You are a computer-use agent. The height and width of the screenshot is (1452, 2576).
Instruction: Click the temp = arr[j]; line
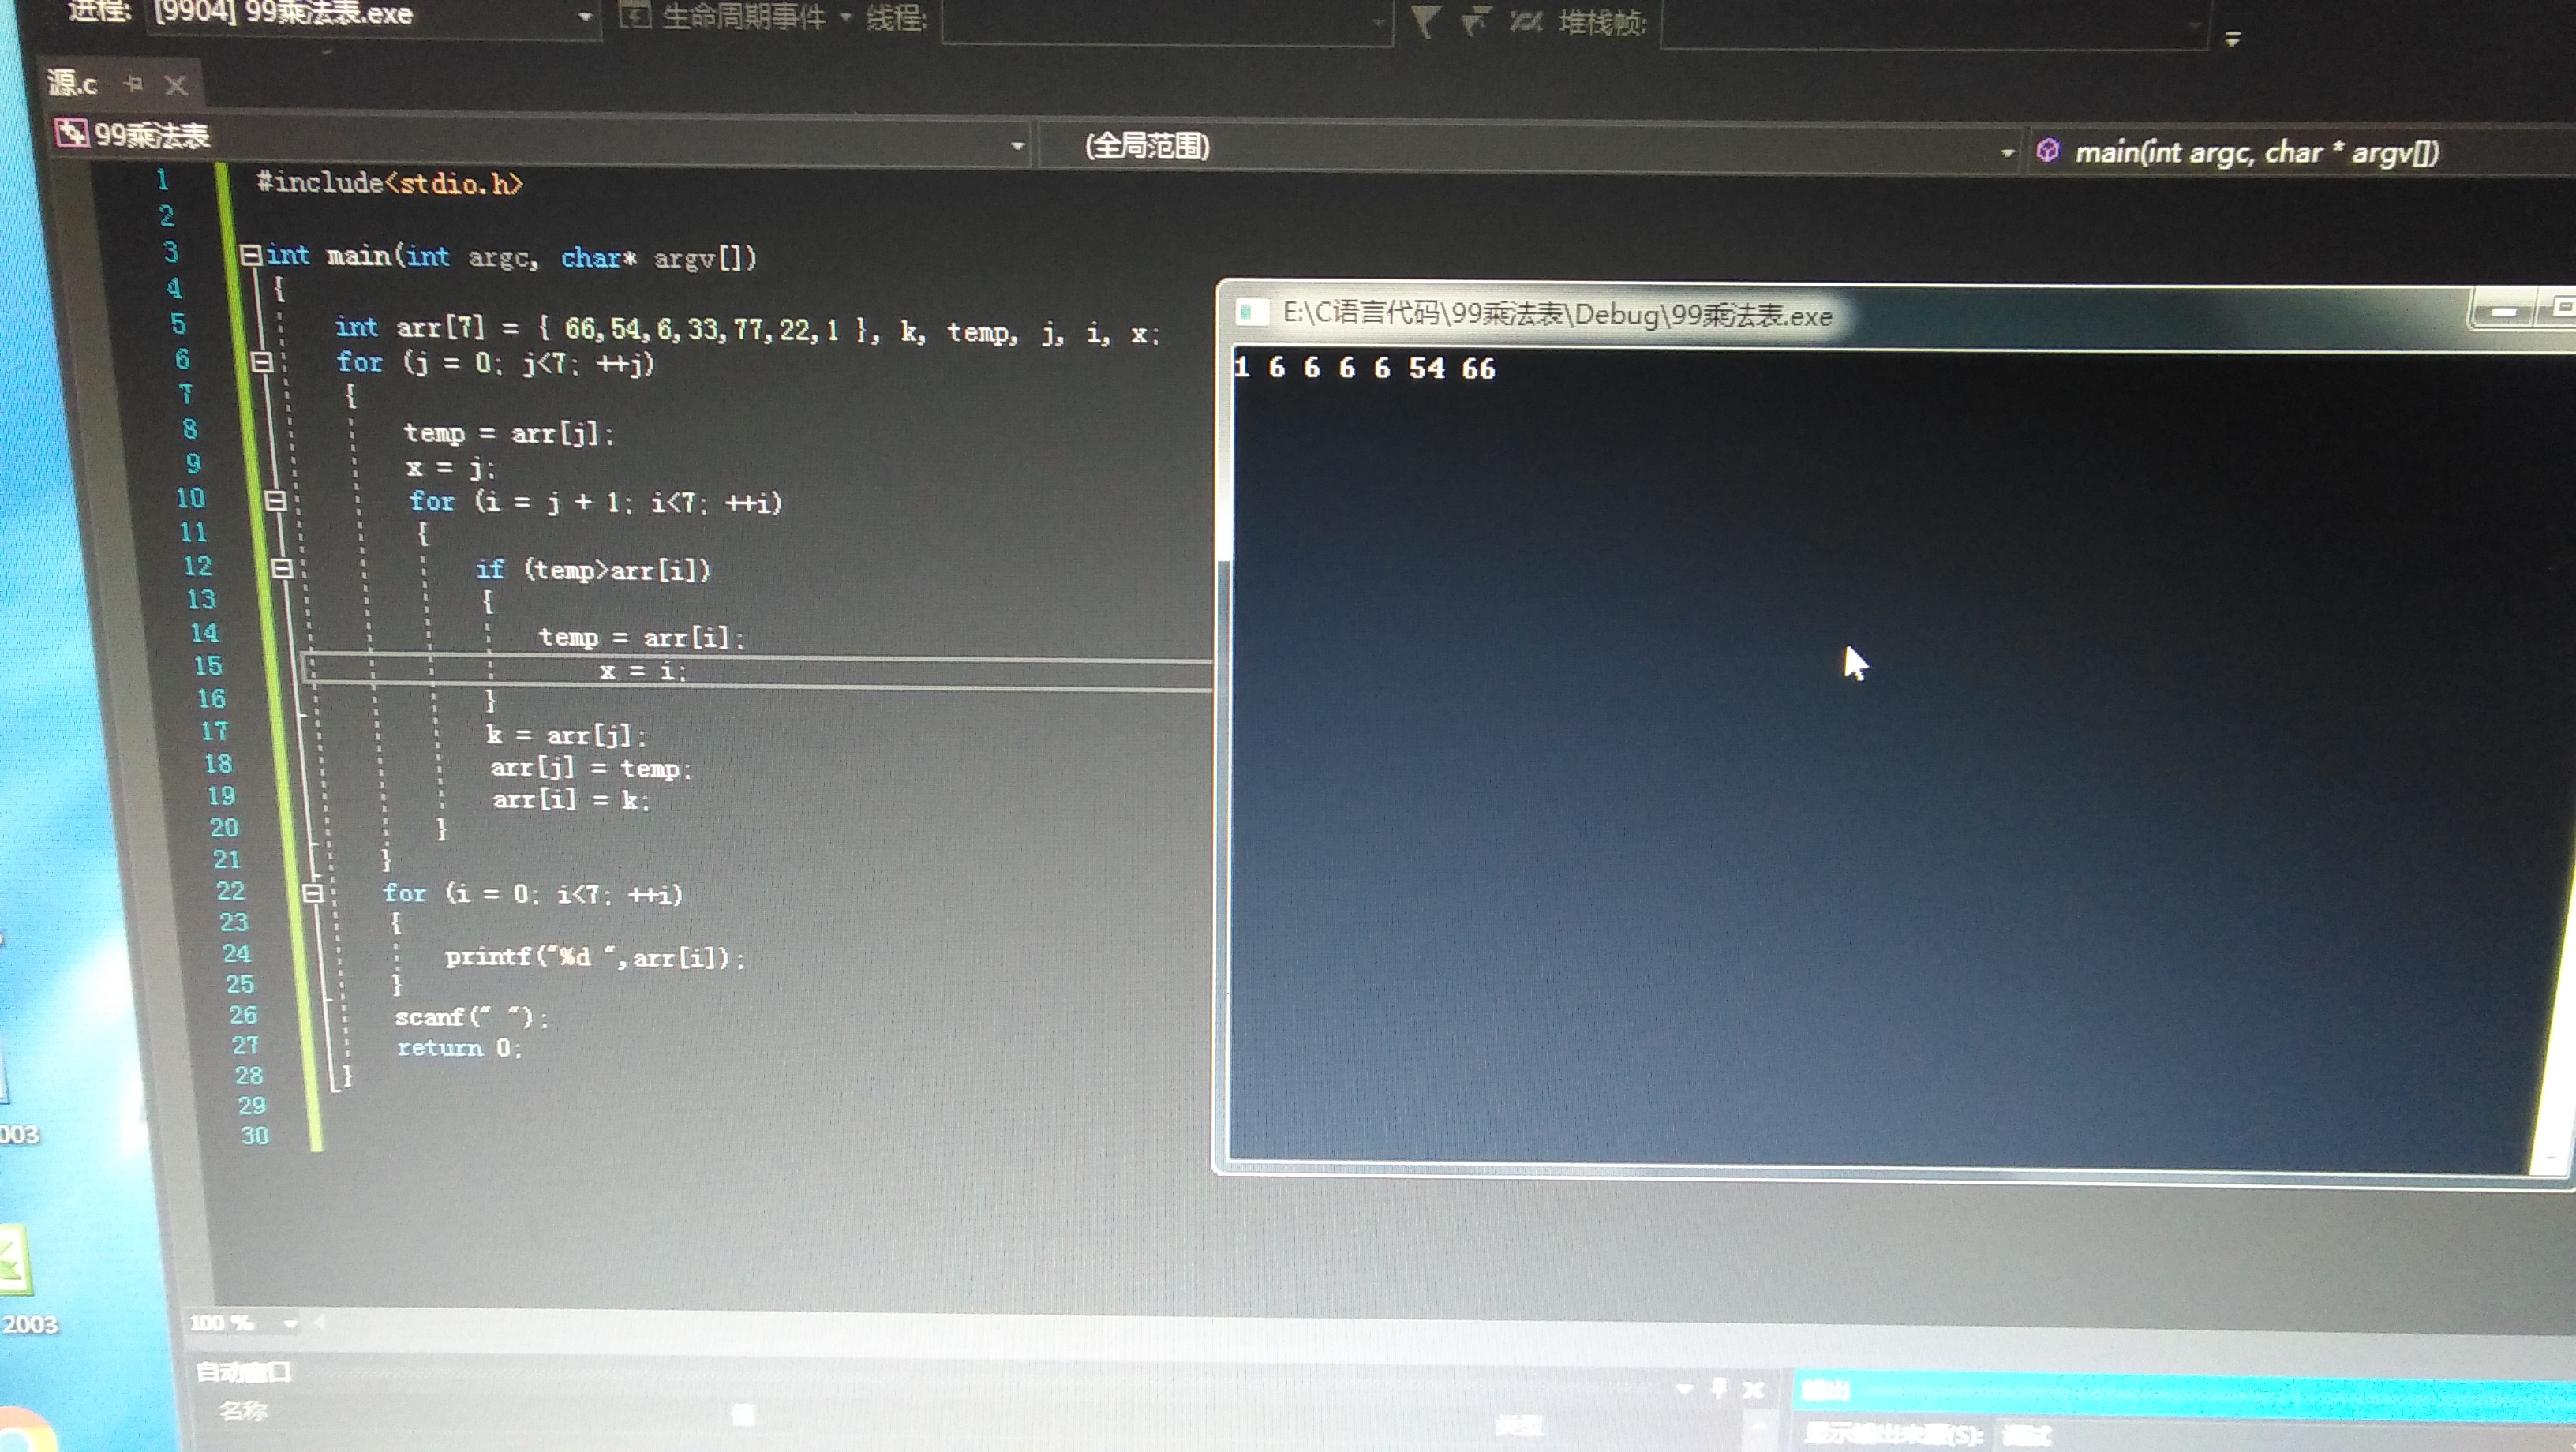(x=508, y=434)
